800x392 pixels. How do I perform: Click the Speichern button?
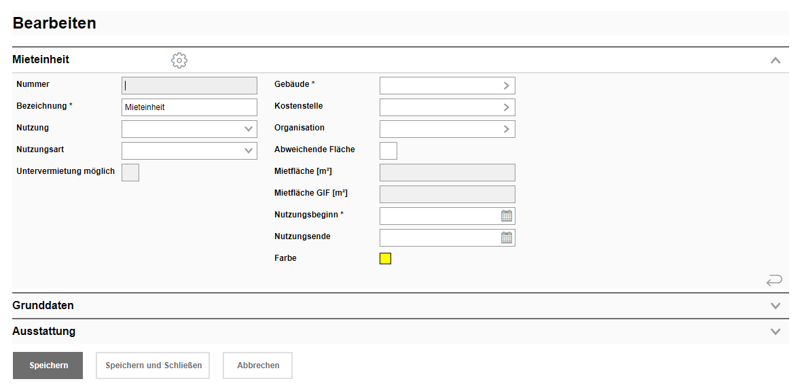[x=48, y=366]
